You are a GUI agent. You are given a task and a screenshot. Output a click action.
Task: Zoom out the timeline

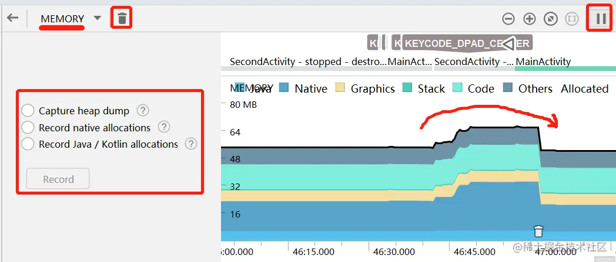(508, 19)
